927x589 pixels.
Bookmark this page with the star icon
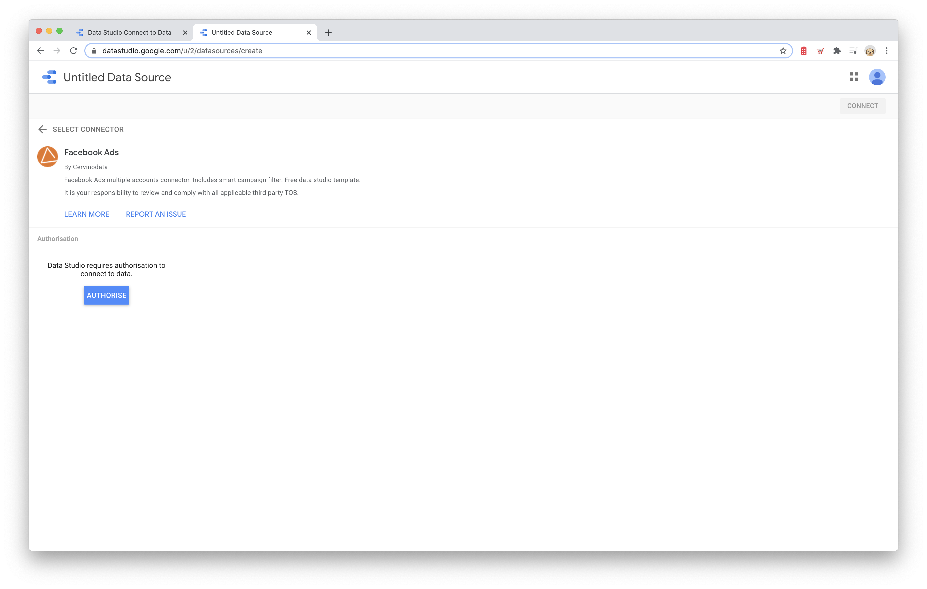pyautogui.click(x=783, y=51)
